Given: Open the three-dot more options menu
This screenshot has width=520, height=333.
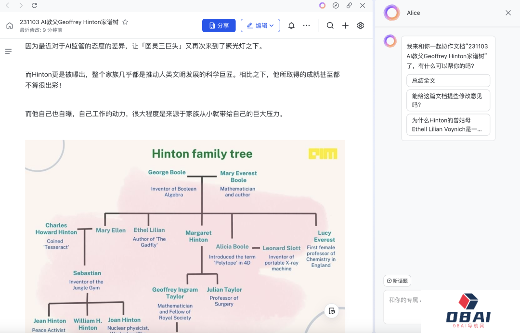Looking at the screenshot, I should click(307, 26).
